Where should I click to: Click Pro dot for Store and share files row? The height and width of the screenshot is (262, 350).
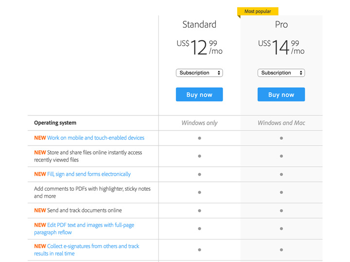tap(281, 156)
